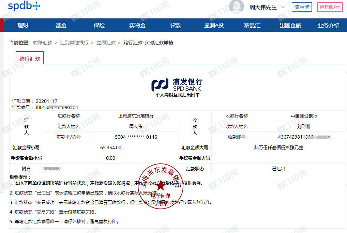Viewport: 347px width, 233px height.
Task: Click notice line 5 about 避免重复打印
Action: click(65, 221)
